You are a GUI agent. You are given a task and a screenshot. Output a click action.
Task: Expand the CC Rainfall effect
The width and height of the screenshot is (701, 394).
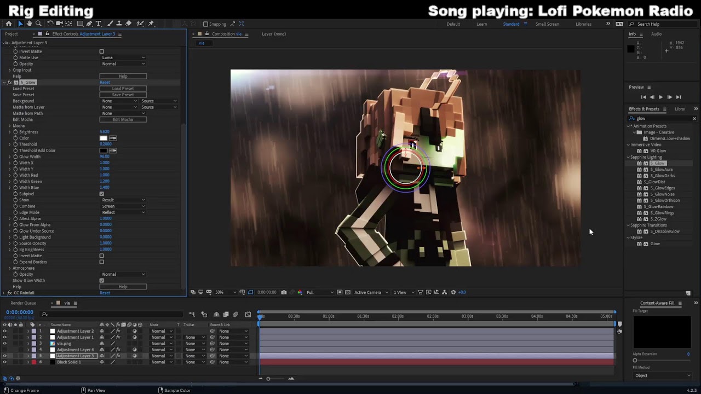[3, 293]
